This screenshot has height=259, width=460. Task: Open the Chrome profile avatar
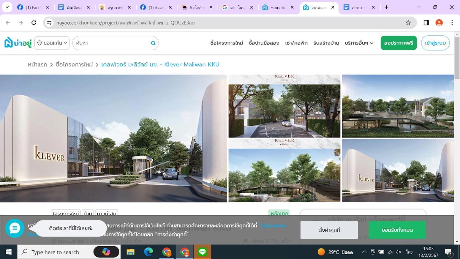439,23
